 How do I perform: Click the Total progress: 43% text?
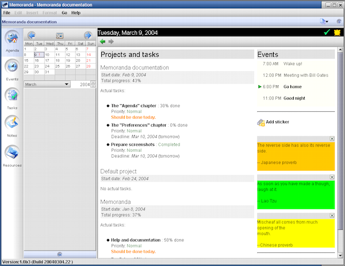click(121, 81)
